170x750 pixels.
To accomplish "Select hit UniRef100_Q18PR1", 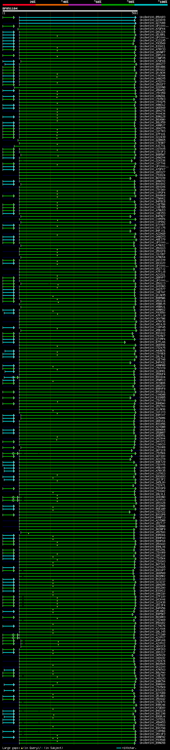I will coord(152,371).
